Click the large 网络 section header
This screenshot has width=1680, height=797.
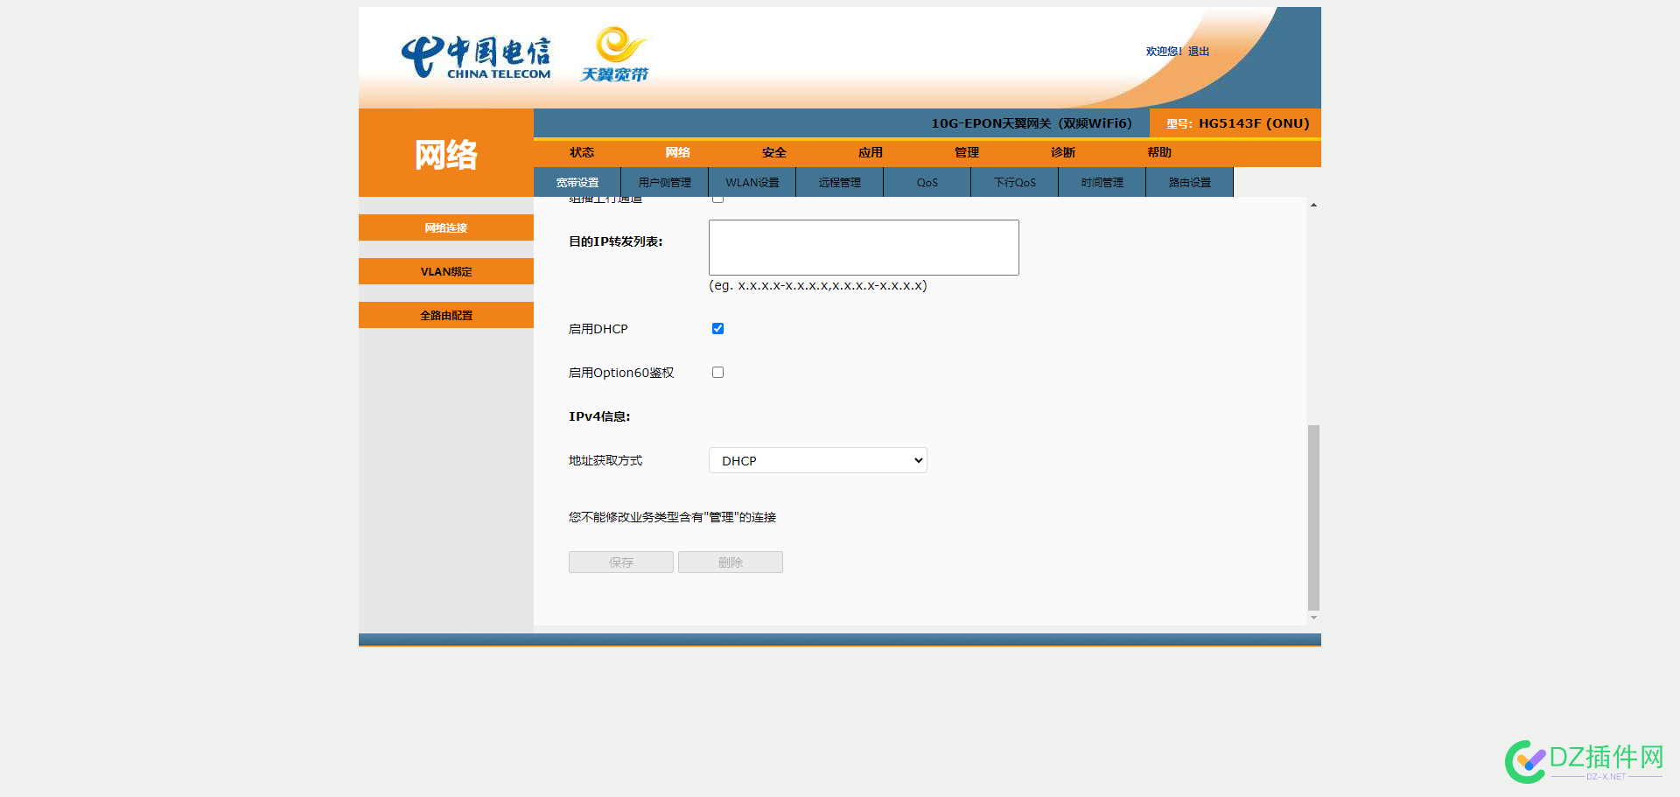coord(446,155)
